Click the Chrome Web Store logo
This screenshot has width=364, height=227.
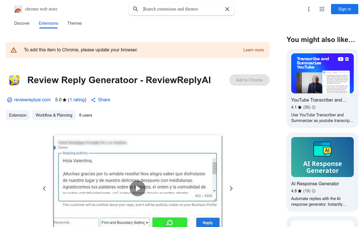click(x=18, y=9)
